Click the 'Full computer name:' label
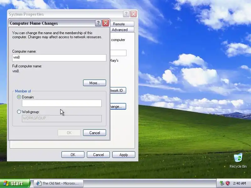251x188 pixels. 27,66
